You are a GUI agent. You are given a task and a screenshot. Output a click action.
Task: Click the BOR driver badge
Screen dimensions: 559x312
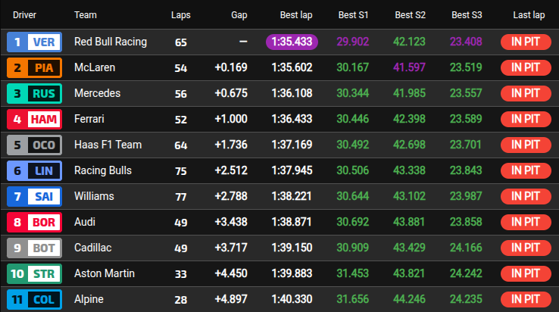pos(33,223)
